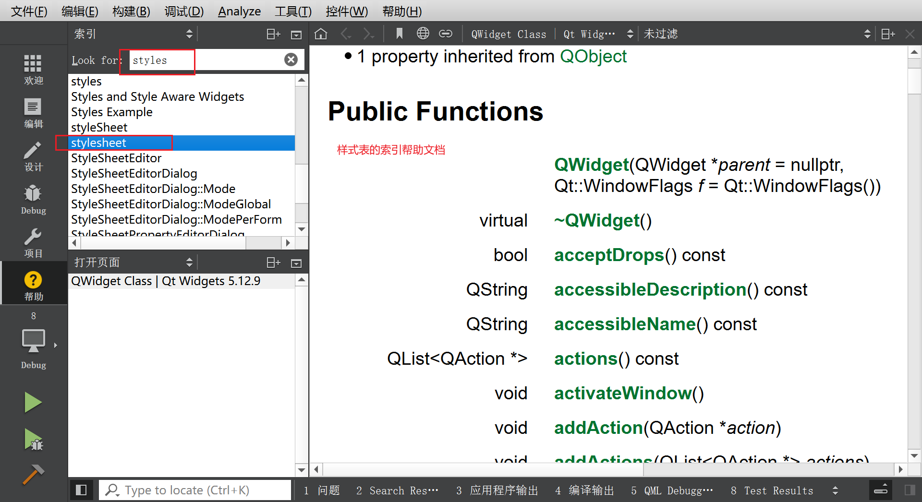Toggle the build progress details panel

pos(880,490)
